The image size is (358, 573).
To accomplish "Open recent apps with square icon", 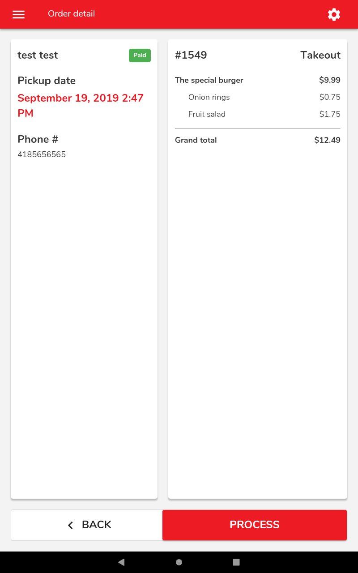I will tap(236, 562).
